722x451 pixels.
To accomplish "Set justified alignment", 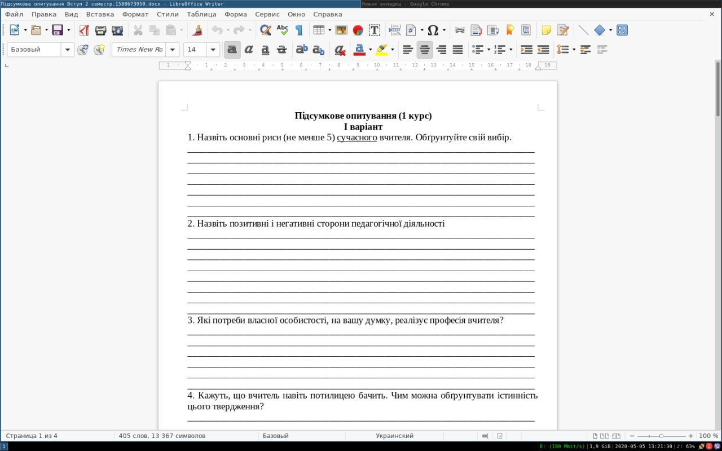I will coord(458,50).
